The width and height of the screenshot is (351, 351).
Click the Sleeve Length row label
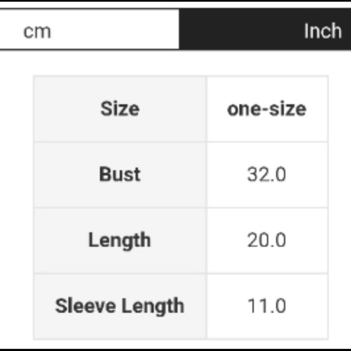pyautogui.click(x=119, y=305)
